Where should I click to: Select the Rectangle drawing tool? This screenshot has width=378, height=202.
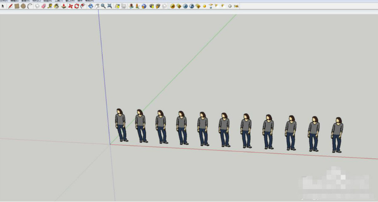pyautogui.click(x=17, y=6)
